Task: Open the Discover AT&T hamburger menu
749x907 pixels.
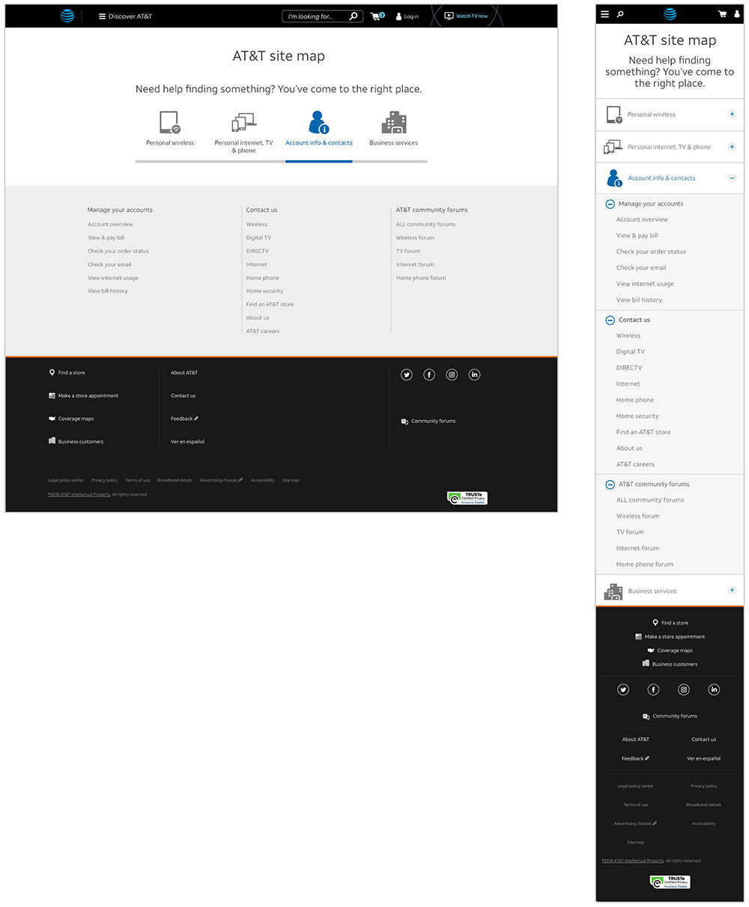Action: coord(125,16)
